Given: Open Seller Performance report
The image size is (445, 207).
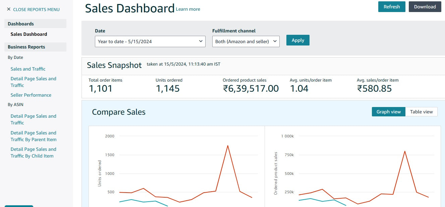Looking at the screenshot, I should (31, 95).
